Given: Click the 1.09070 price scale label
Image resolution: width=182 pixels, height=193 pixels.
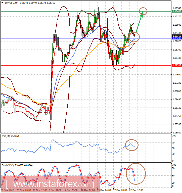Looking at the screenshot, I should point(177,41).
